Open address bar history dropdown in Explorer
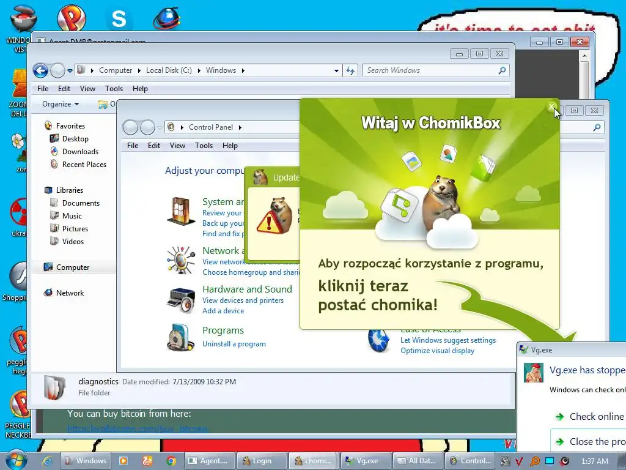Viewport: 626px width, 470px height. tap(336, 71)
